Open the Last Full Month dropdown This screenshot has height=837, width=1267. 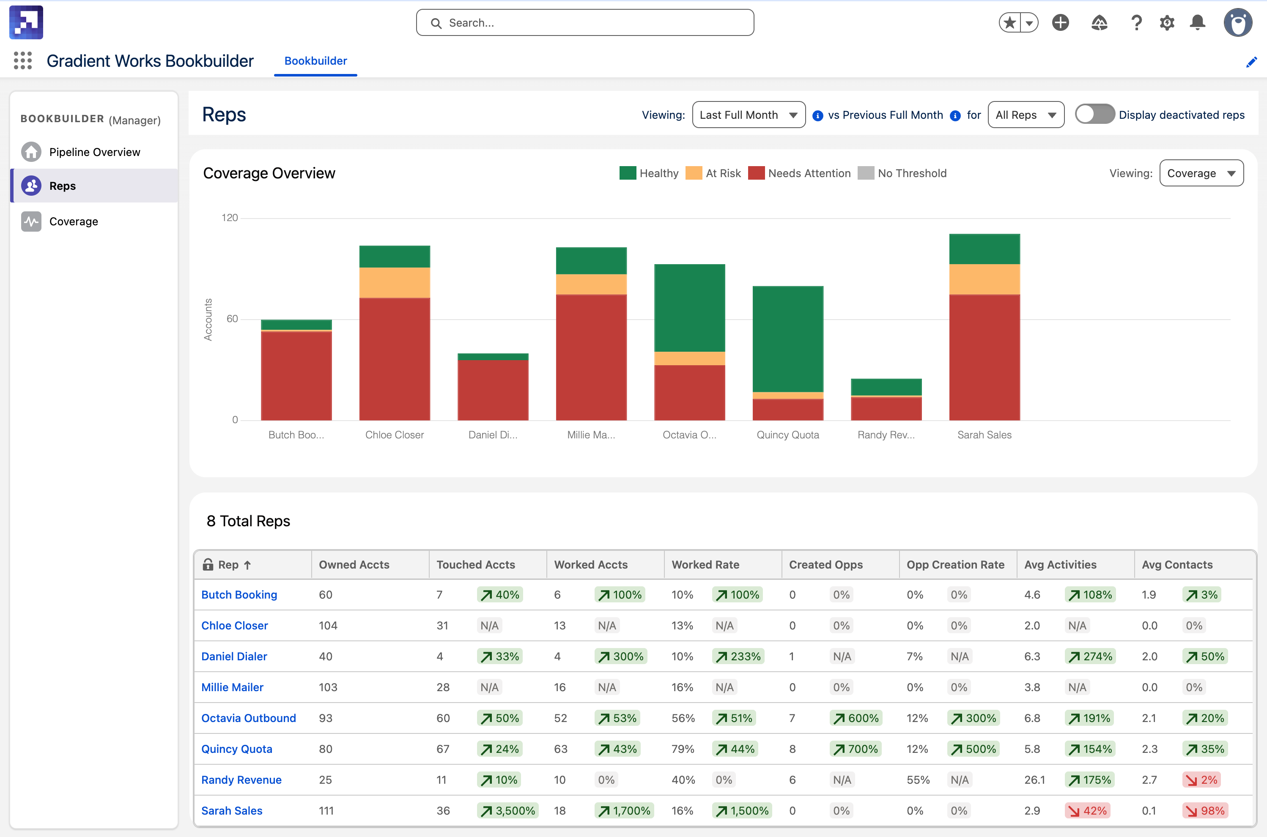(748, 114)
